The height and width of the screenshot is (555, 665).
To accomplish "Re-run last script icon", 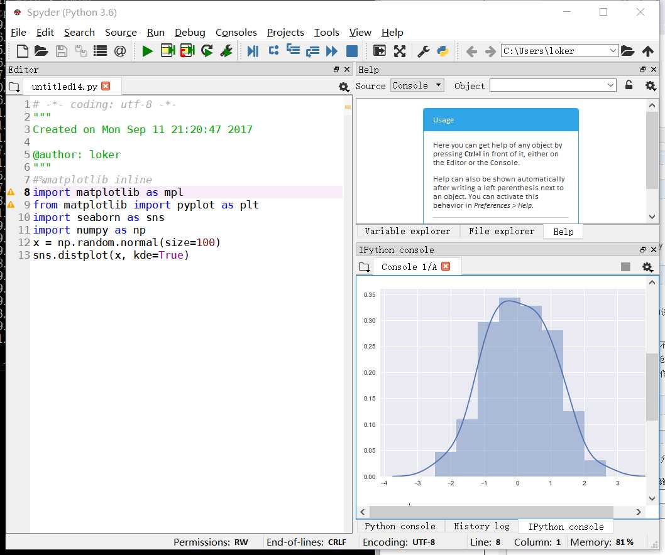I will (207, 51).
